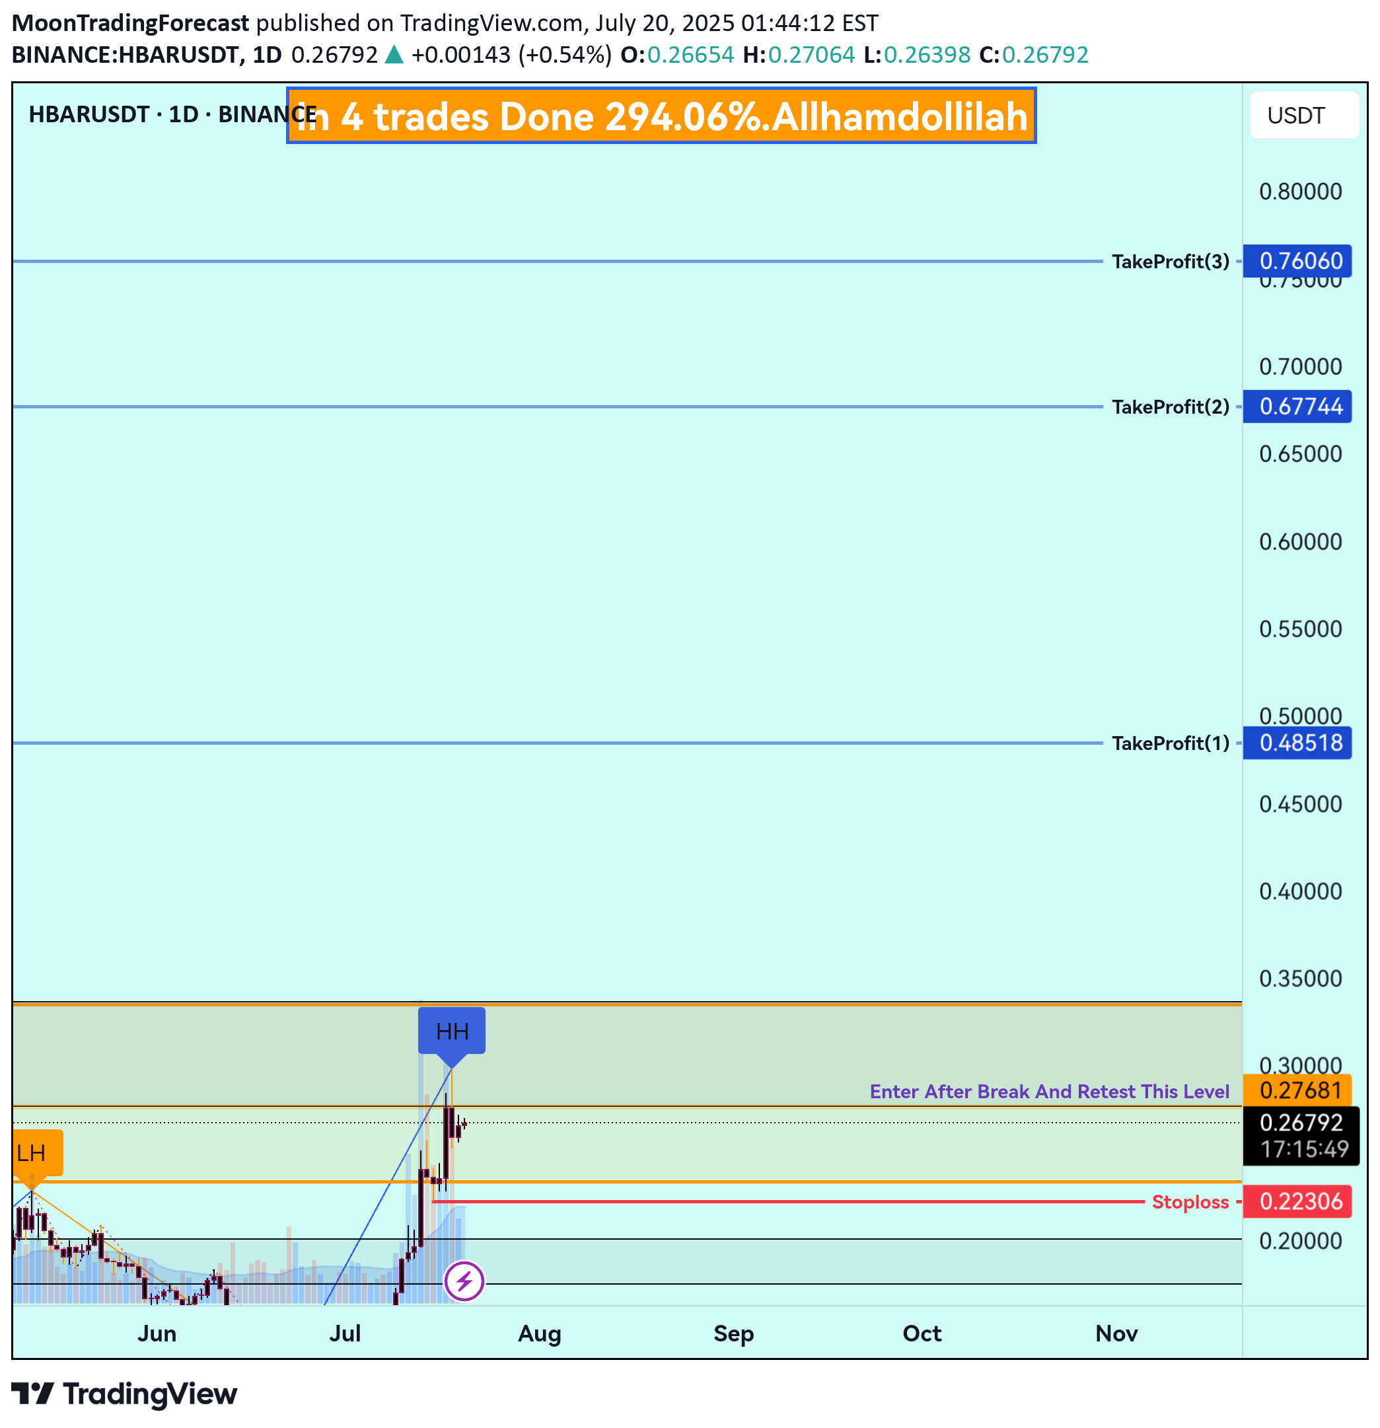Click the 'Aug' label on time axis

(x=540, y=1334)
